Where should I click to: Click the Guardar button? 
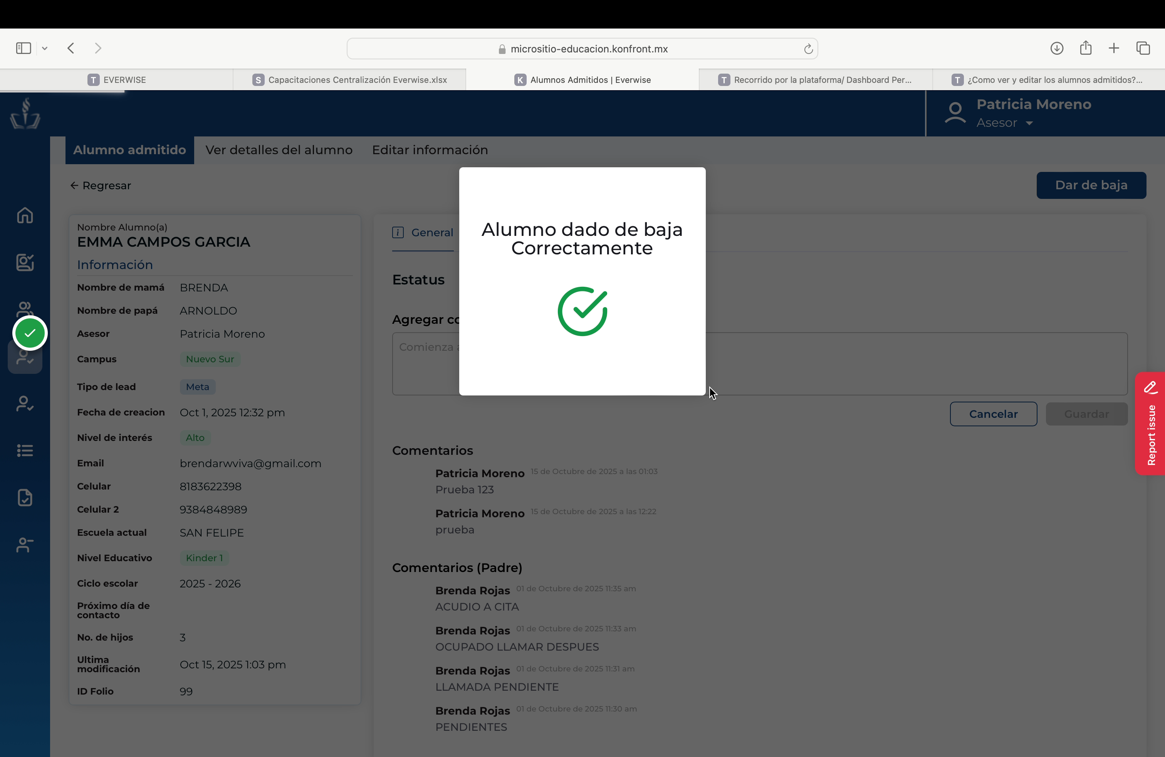1086,414
